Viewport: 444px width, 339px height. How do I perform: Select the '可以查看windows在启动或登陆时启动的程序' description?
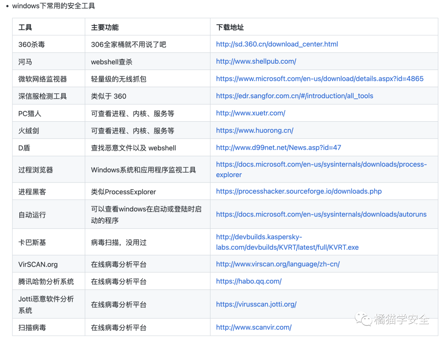coord(146,215)
